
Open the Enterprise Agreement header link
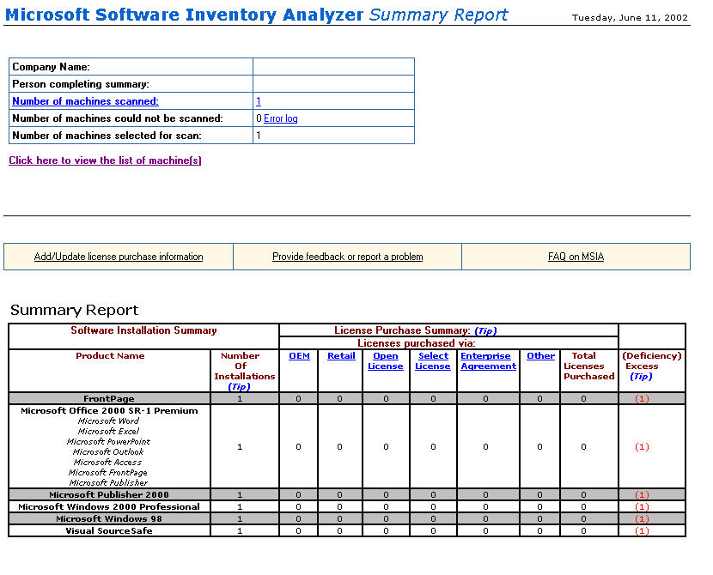pos(488,361)
